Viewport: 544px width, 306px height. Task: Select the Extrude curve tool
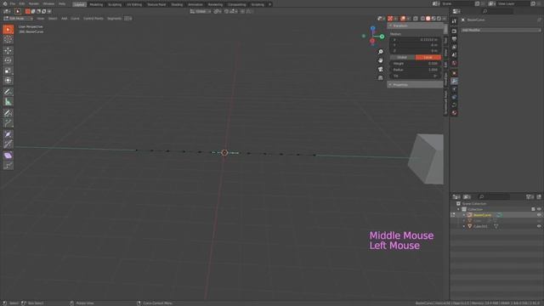(x=8, y=123)
